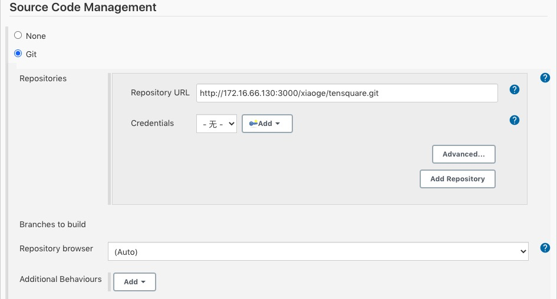Expand the Additional Behaviours Add menu

134,282
